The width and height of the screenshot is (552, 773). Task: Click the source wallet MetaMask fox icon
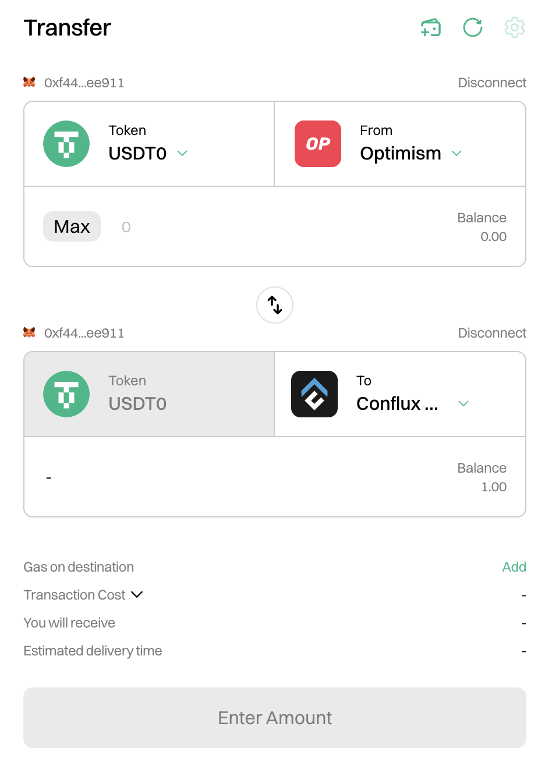coord(29,82)
